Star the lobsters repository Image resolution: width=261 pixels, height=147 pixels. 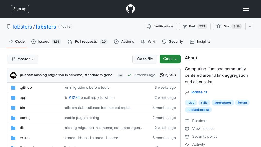pyautogui.click(x=229, y=26)
